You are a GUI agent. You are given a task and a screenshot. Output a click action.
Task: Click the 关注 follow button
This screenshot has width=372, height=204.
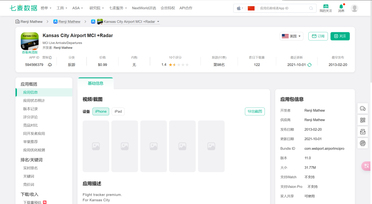[340, 36]
